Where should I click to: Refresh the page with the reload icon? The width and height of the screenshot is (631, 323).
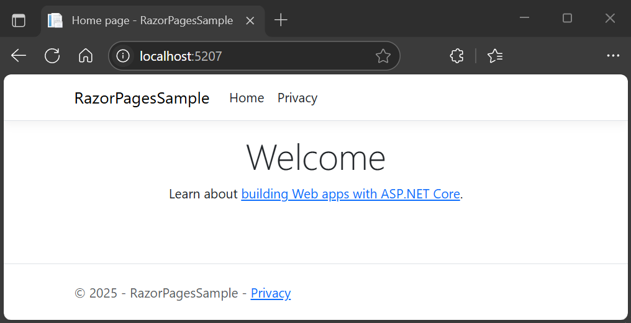click(x=52, y=56)
